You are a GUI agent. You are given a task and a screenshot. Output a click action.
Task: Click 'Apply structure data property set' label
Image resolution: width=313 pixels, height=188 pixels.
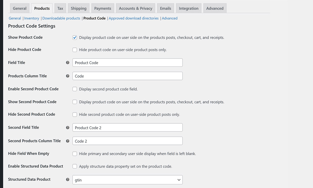(x=126, y=166)
